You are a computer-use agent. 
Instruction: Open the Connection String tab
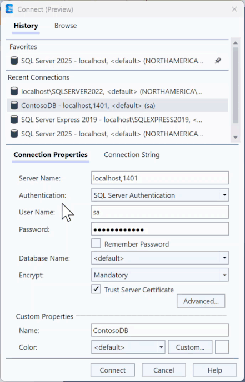pos(132,155)
